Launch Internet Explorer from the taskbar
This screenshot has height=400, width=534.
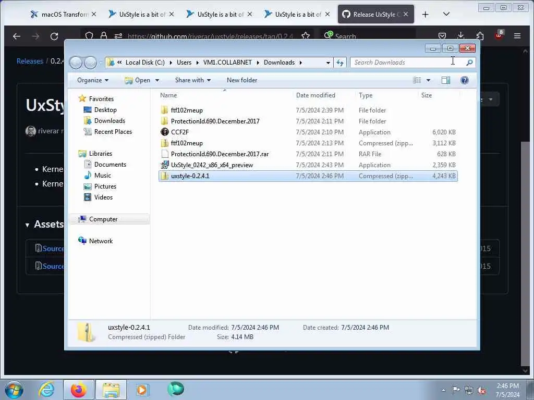point(46,390)
